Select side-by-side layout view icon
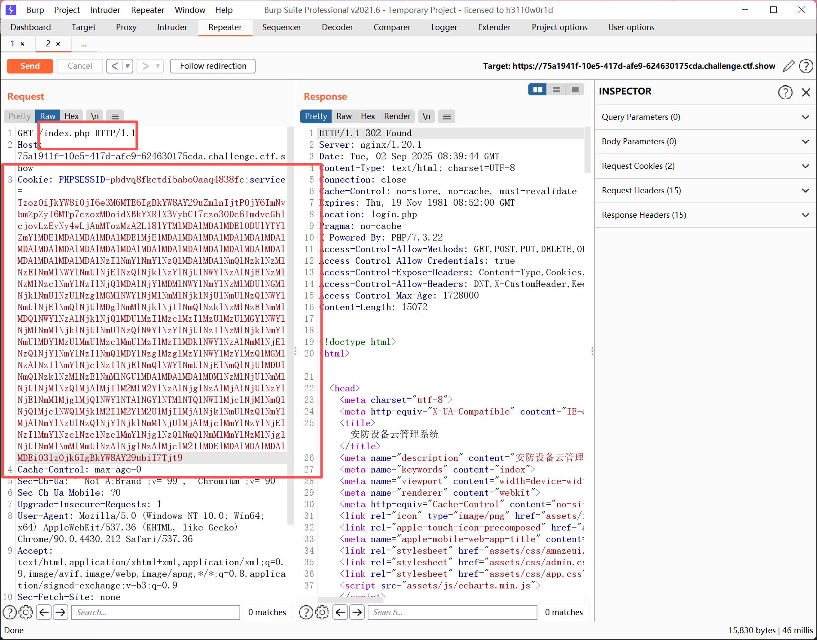This screenshot has width=817, height=640. pyautogui.click(x=537, y=89)
